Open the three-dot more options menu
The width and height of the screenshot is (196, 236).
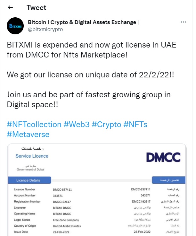[183, 22]
